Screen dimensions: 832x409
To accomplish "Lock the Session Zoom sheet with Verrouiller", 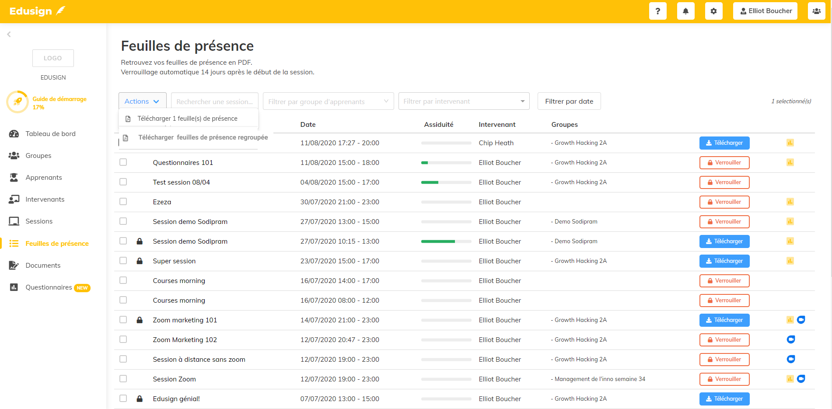I will 724,379.
